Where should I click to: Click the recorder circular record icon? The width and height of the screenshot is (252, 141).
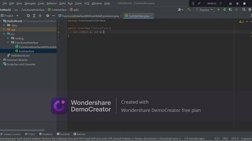point(237,4)
